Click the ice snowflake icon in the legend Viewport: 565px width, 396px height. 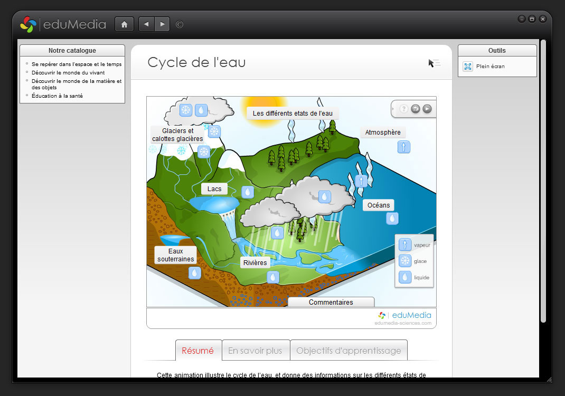[x=405, y=261]
